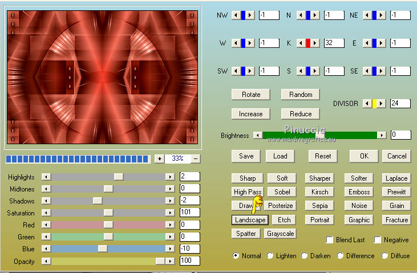Apply the Sepia preset
The image size is (417, 273).
319,206
